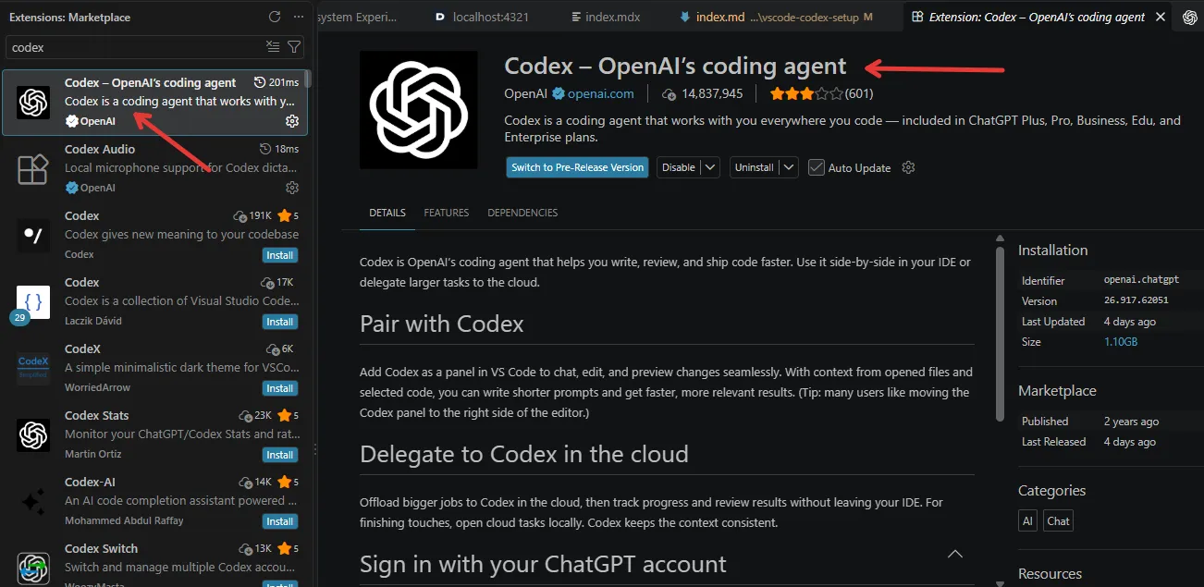This screenshot has width=1204, height=587.
Task: Click the OpenAI logo icon of the first list item
Action: [33, 103]
